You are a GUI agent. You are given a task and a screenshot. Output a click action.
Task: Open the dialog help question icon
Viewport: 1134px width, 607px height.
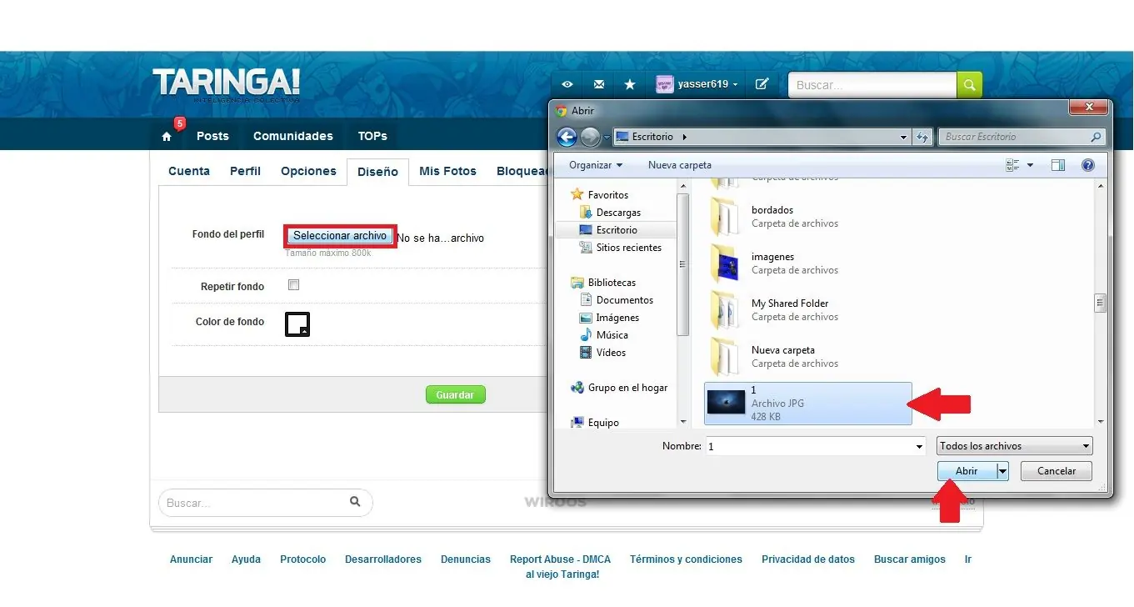1088,165
